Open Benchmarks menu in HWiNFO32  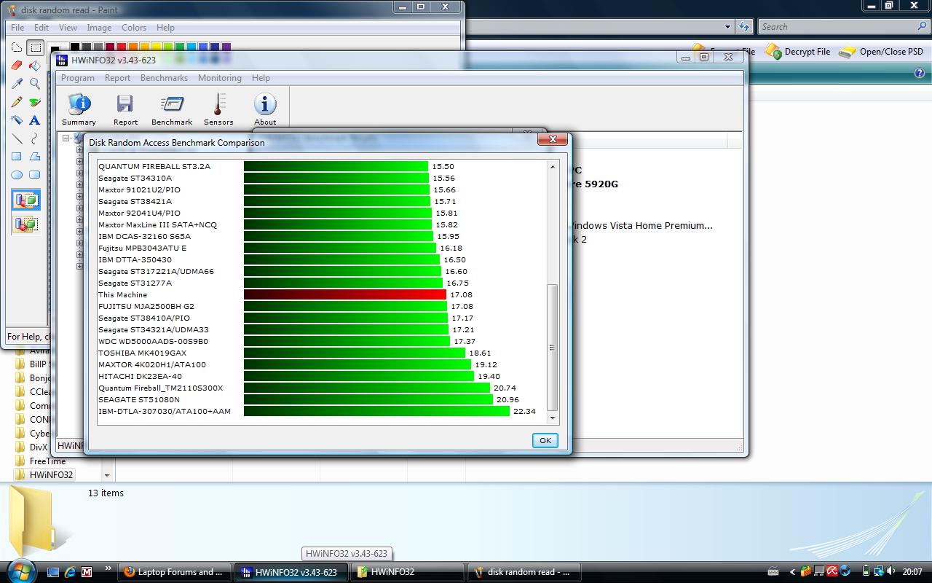click(x=164, y=78)
